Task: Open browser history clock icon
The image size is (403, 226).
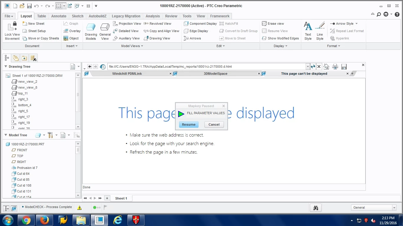Action: (103, 67)
